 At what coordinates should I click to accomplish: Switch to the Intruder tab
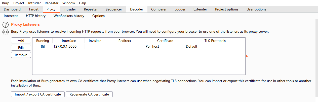pyautogui.click(x=70, y=9)
